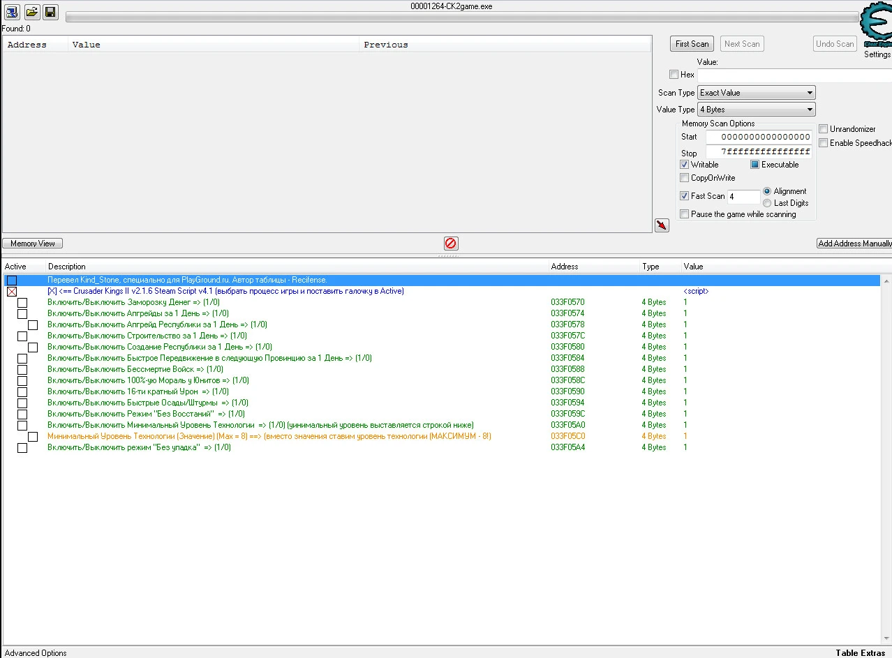Open the Scan Type dropdown
The width and height of the screenshot is (892, 658).
756,93
